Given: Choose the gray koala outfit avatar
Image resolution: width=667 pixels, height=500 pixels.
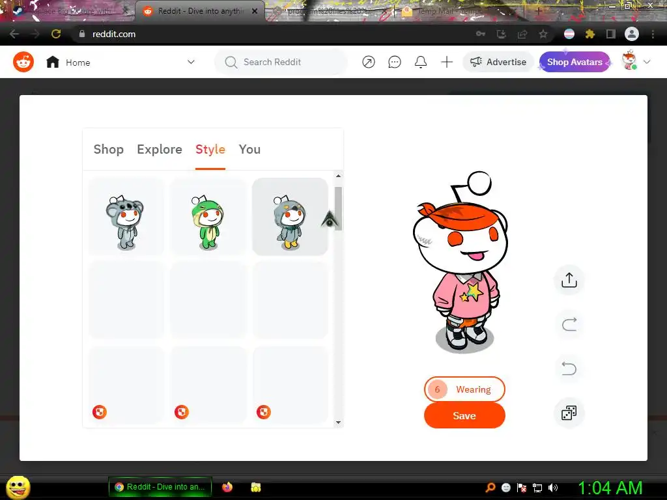Looking at the screenshot, I should 126,216.
